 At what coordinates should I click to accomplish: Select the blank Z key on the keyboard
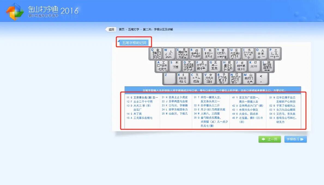coord(170,78)
